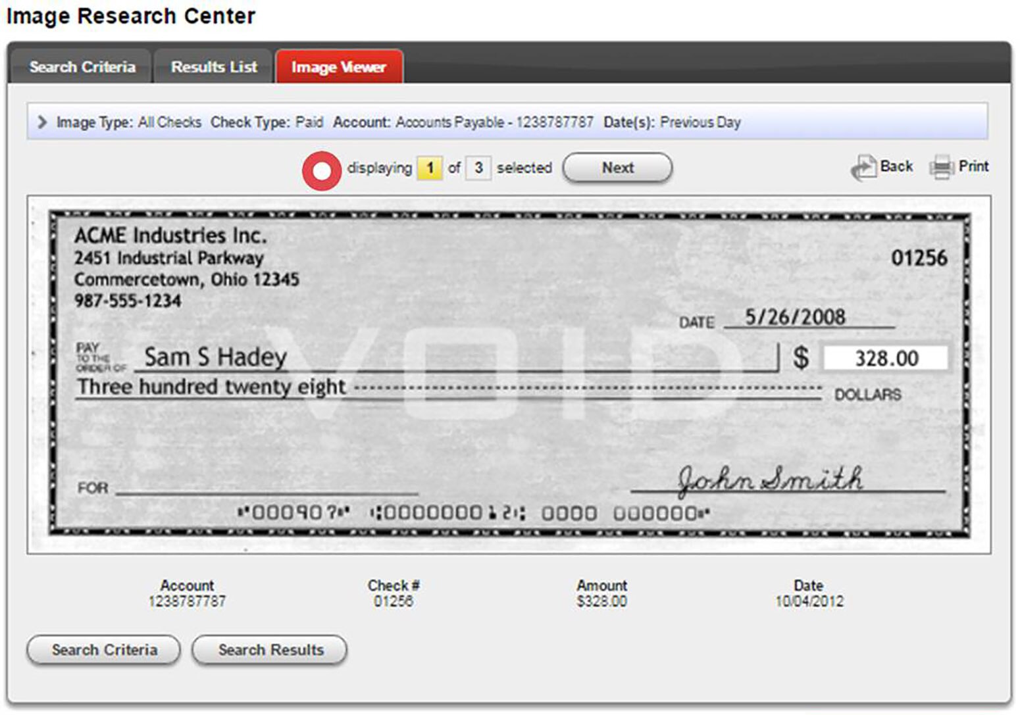Click the Next button
This screenshot has width=1020, height=715.
[616, 168]
